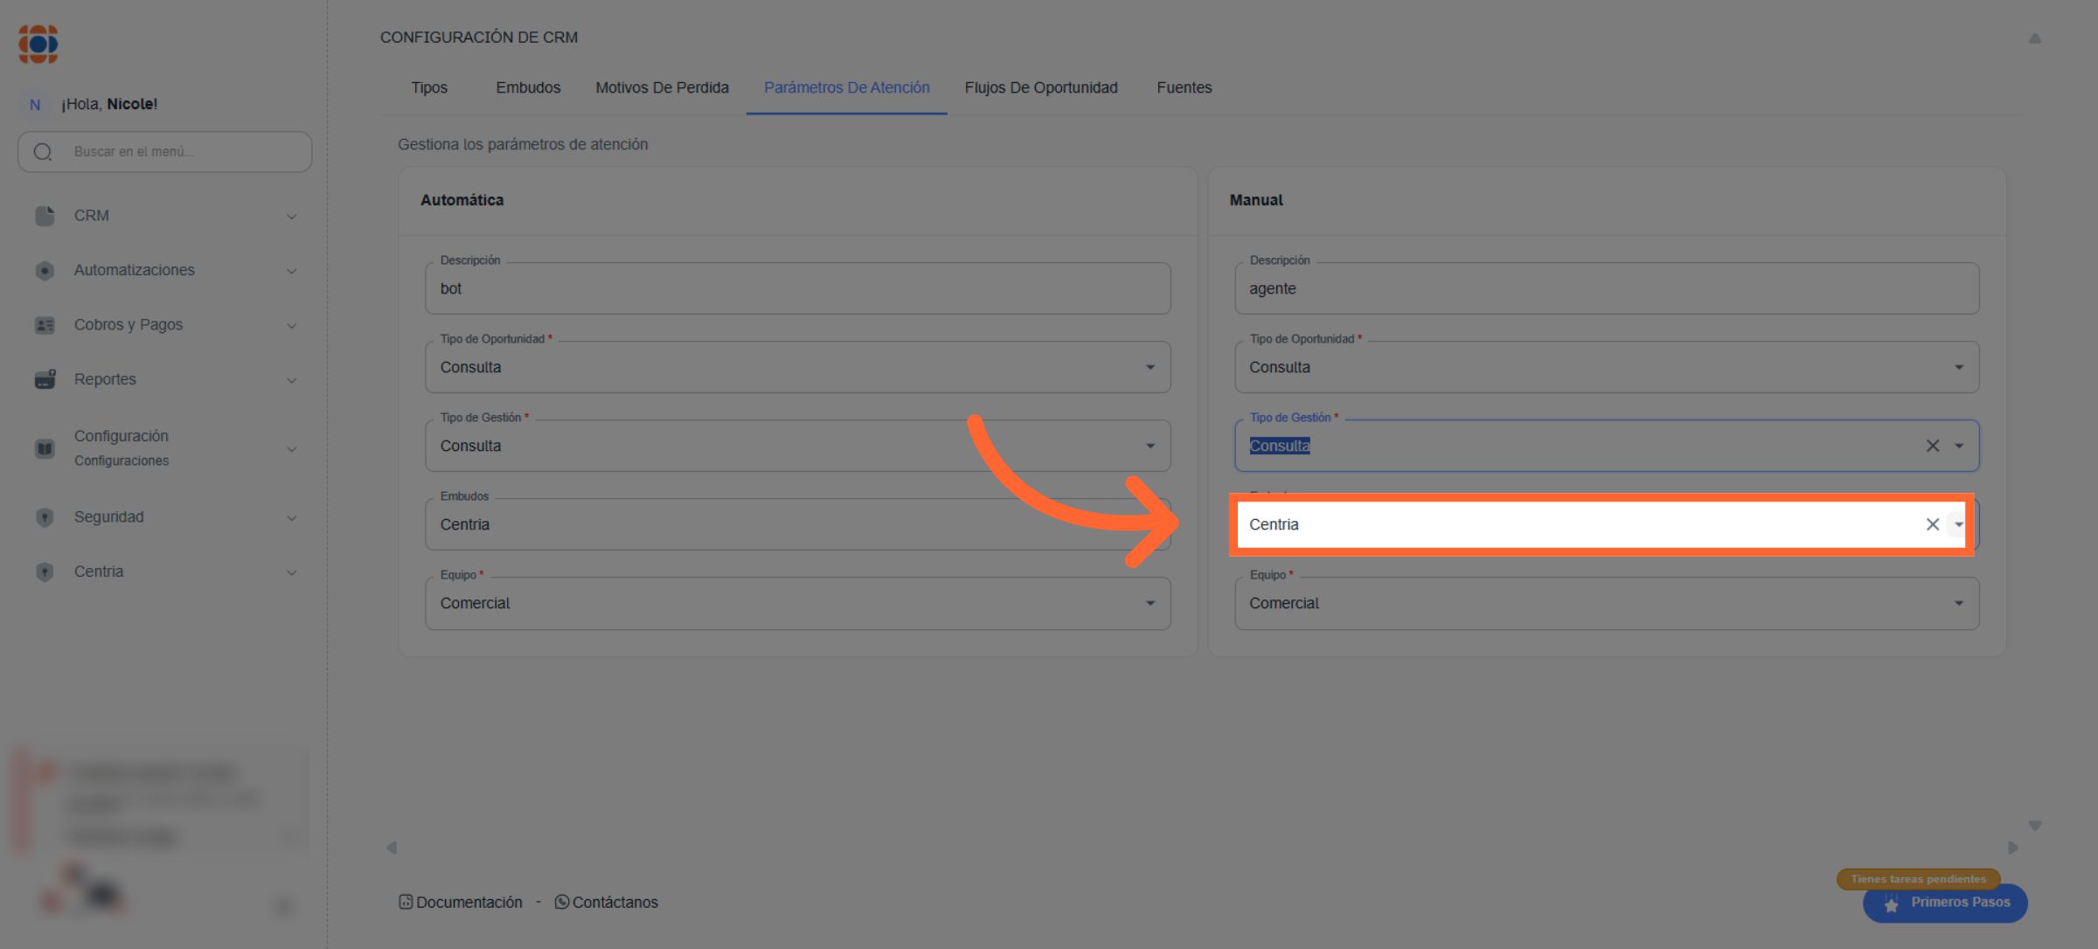This screenshot has width=2098, height=949.
Task: Switch to the Embudos tab
Action: (528, 87)
